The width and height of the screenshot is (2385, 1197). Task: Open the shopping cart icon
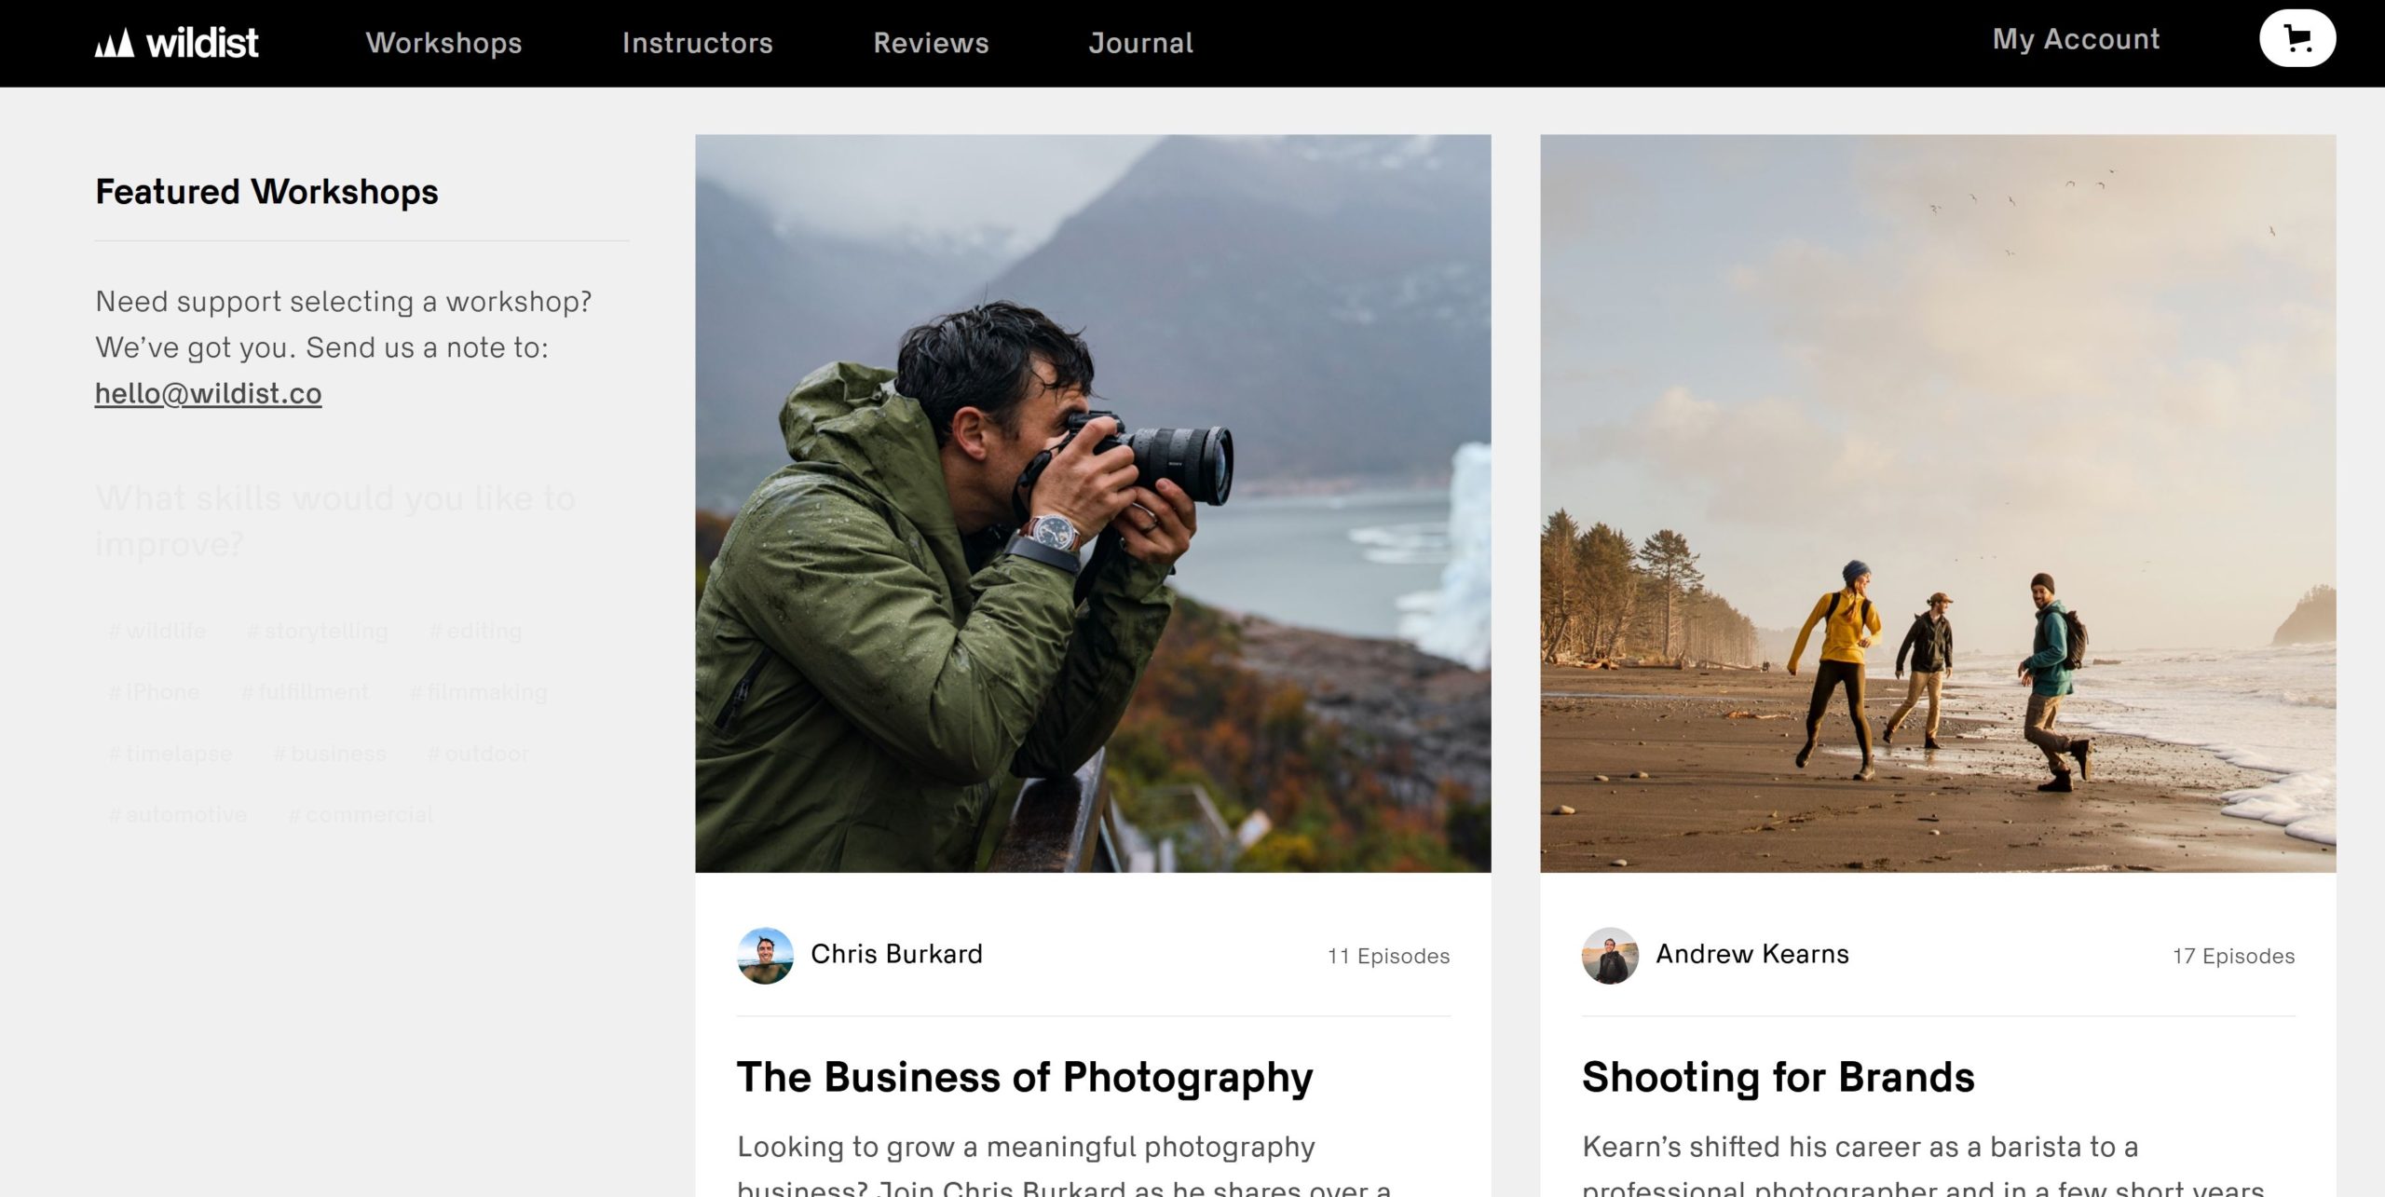[2296, 38]
